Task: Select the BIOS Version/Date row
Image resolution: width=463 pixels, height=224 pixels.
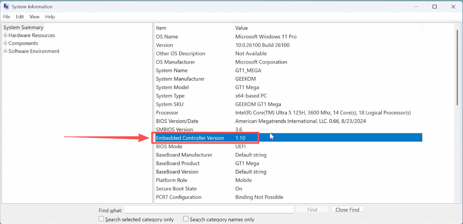Action: (177, 121)
